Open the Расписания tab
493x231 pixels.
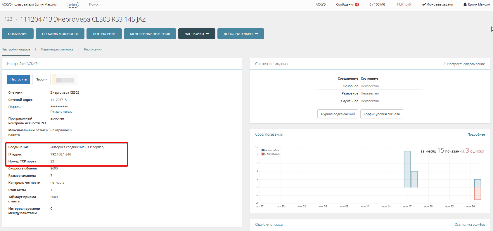[93, 49]
